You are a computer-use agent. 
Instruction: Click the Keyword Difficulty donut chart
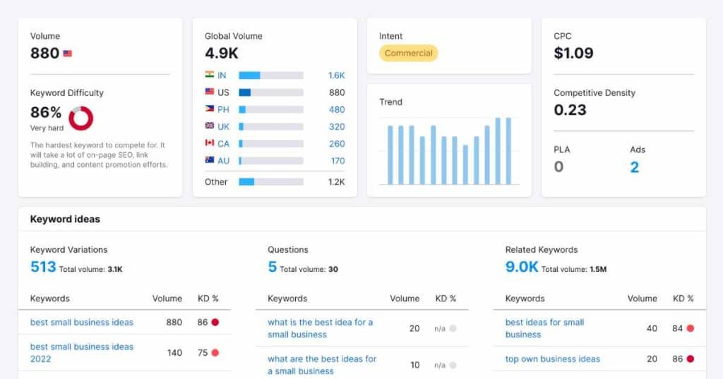tap(80, 118)
